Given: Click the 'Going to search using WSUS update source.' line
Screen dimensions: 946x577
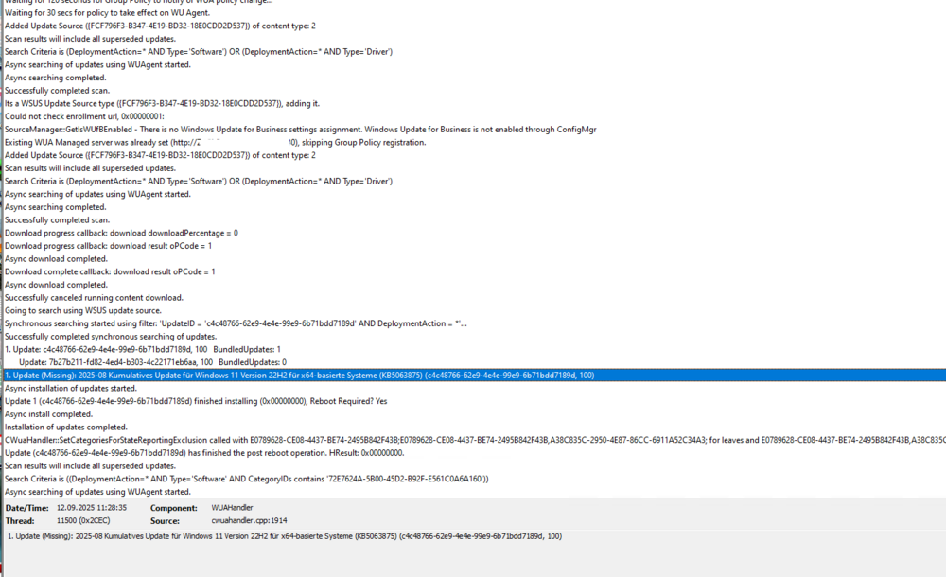Looking at the screenshot, I should click(x=83, y=311).
